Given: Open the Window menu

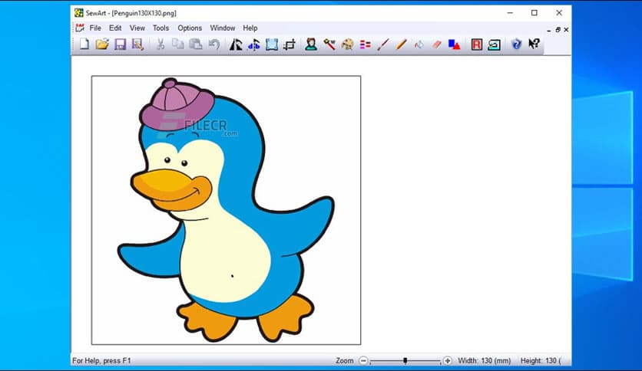Looking at the screenshot, I should tap(223, 28).
